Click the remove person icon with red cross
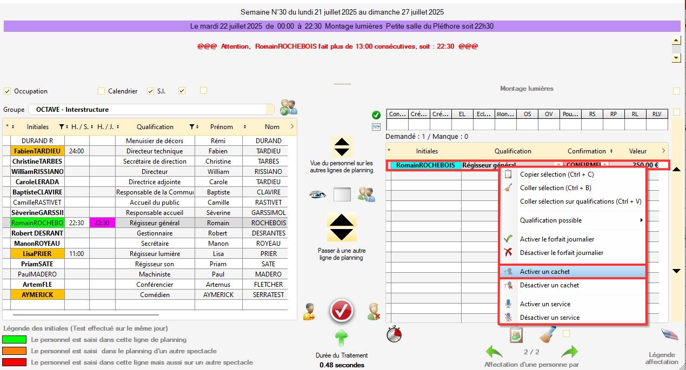The width and height of the screenshot is (686, 370). (374, 312)
